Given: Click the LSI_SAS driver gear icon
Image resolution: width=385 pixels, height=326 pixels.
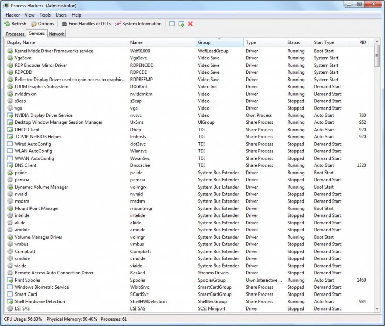Looking at the screenshot, I should [x=10, y=308].
